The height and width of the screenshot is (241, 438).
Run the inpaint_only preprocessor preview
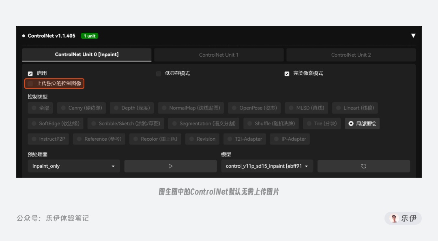click(170, 166)
